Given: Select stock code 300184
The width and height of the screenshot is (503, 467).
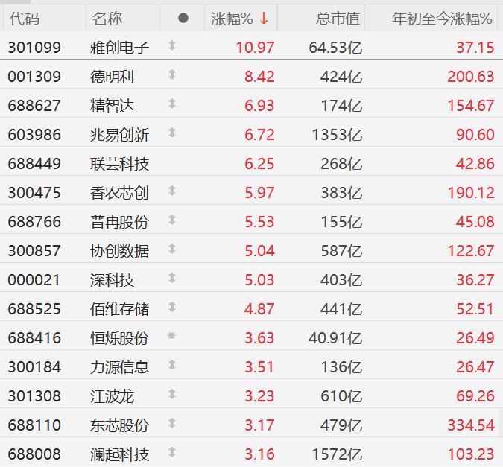Looking at the screenshot, I should (x=34, y=367).
